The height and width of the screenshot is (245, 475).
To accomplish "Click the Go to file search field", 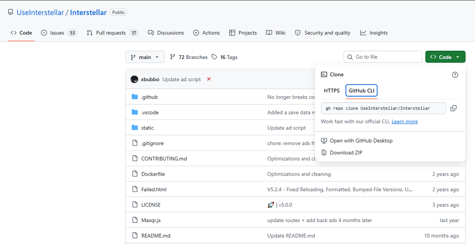I will point(383,57).
